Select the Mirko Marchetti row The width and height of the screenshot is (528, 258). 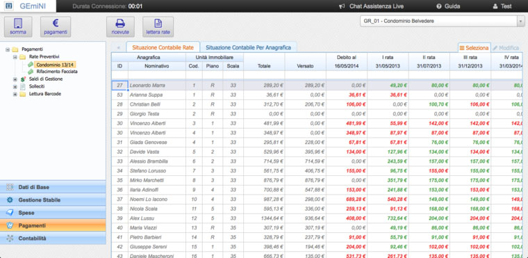(x=317, y=180)
